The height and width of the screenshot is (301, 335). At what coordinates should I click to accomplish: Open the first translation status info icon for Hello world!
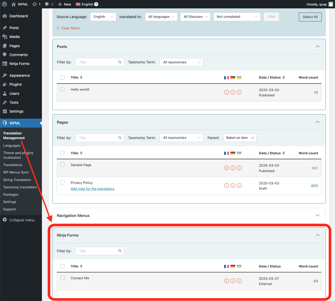click(x=227, y=92)
